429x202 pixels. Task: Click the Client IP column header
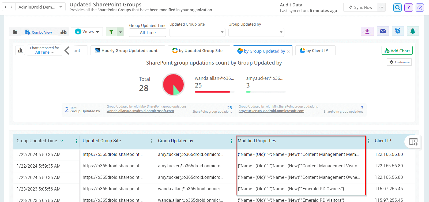(383, 141)
